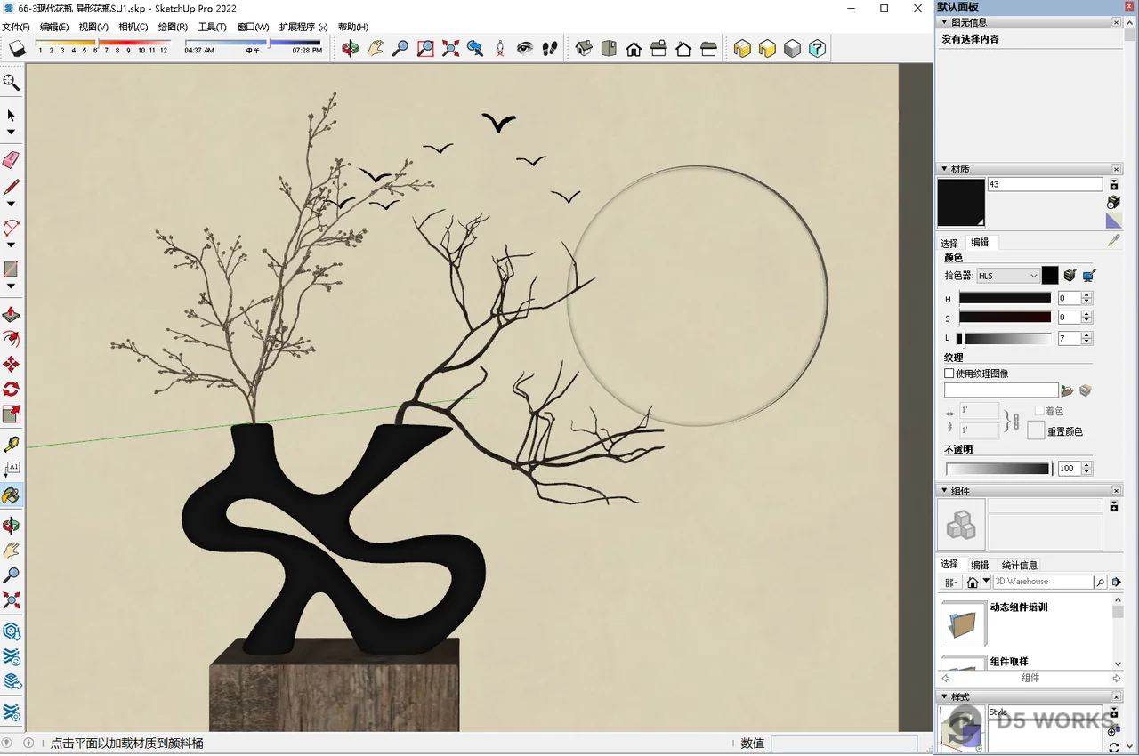
Task: Click components search magnifier button
Action: [x=1101, y=583]
